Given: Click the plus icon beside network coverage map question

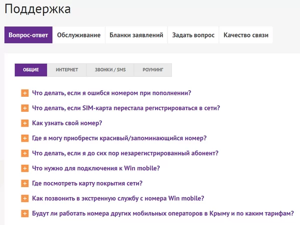Looking at the screenshot, I should click(x=24, y=184).
